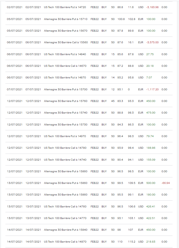Click the -3,183.98 loss value
This screenshot has height=248, width=179.
tap(152, 7)
